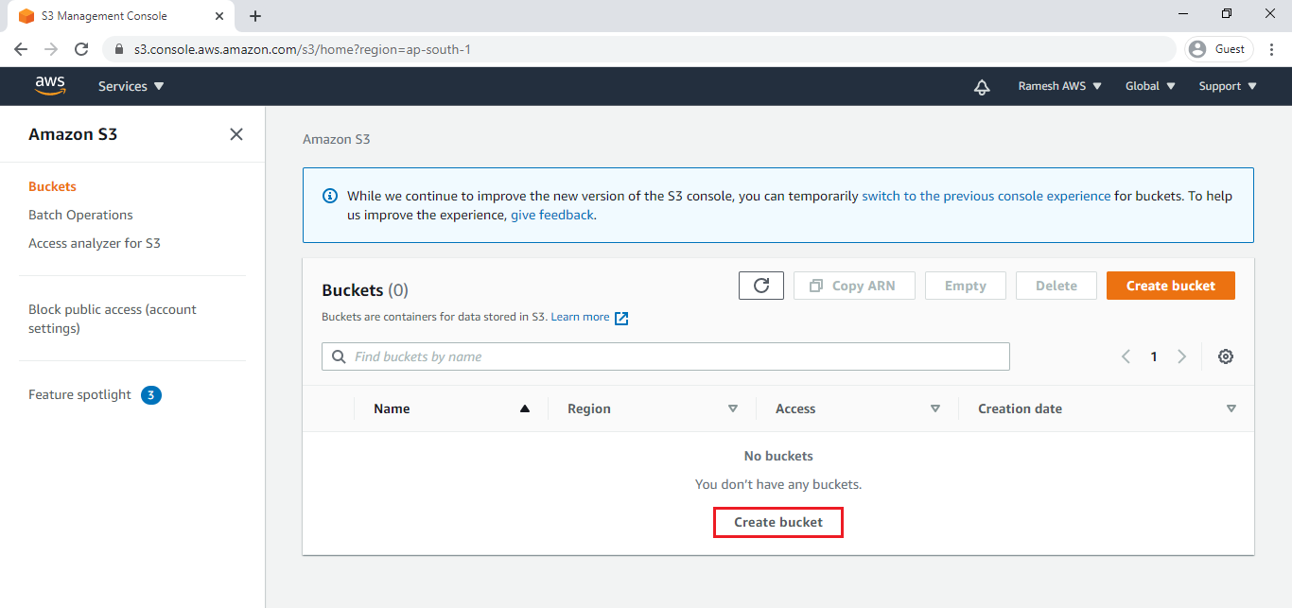Image resolution: width=1292 pixels, height=608 pixels.
Task: Click the AWS logo home icon
Action: pyautogui.click(x=50, y=85)
